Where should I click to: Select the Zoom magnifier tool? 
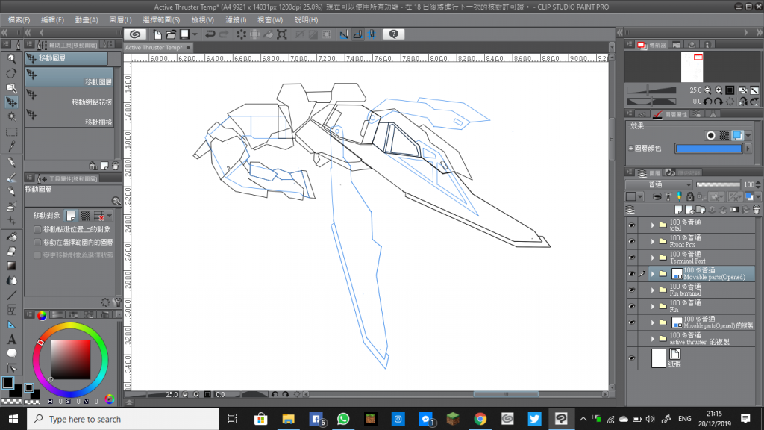(x=12, y=58)
